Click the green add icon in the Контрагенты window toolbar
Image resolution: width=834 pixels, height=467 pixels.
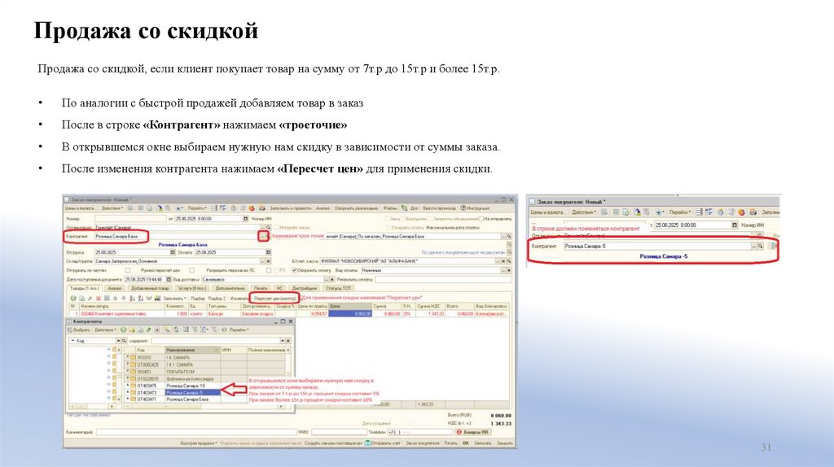pyautogui.click(x=124, y=330)
